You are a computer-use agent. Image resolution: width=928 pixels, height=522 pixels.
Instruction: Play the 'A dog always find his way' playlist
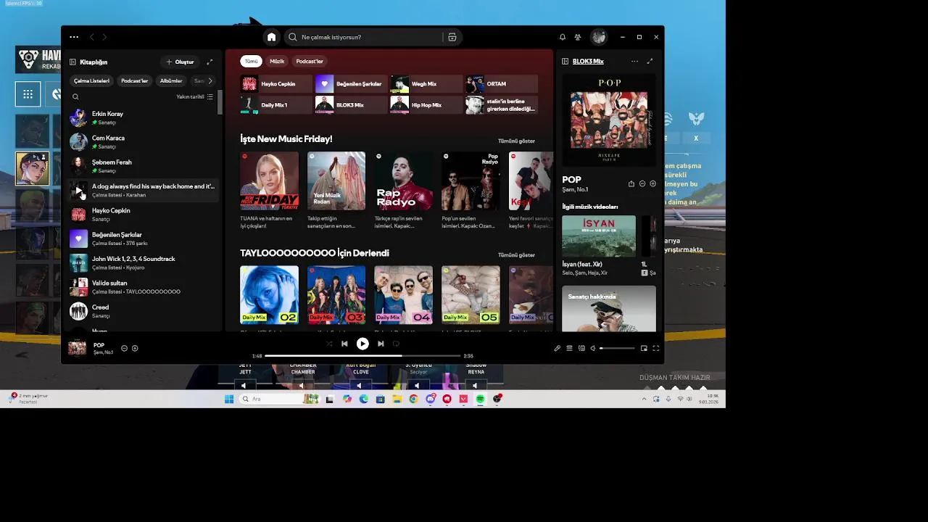pyautogui.click(x=78, y=191)
